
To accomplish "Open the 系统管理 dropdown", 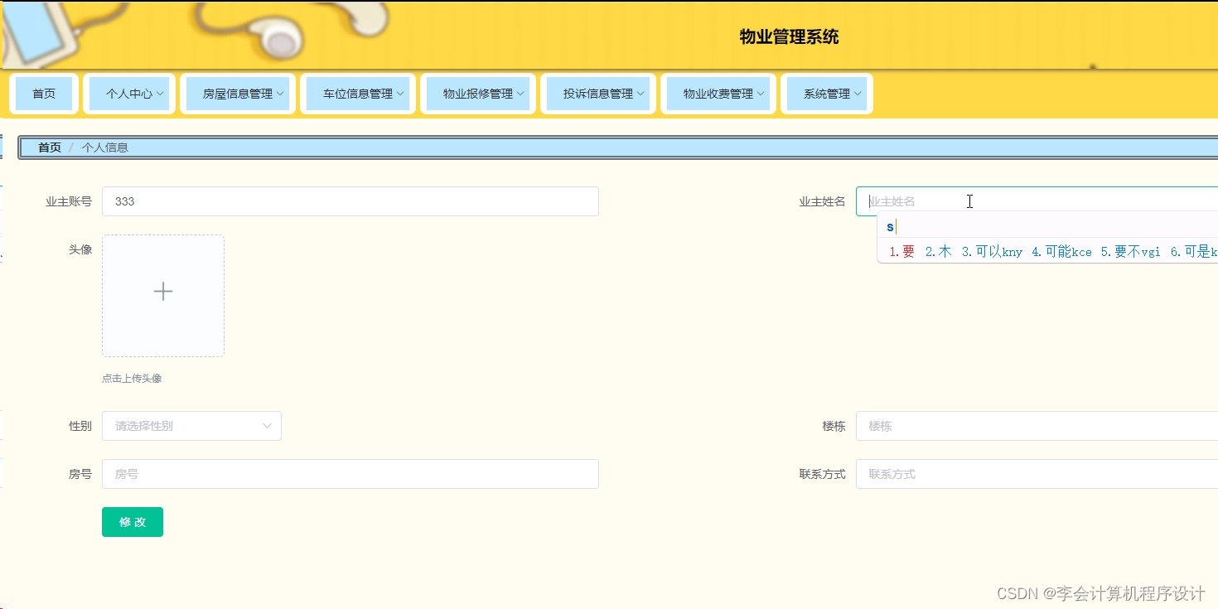I will click(826, 93).
